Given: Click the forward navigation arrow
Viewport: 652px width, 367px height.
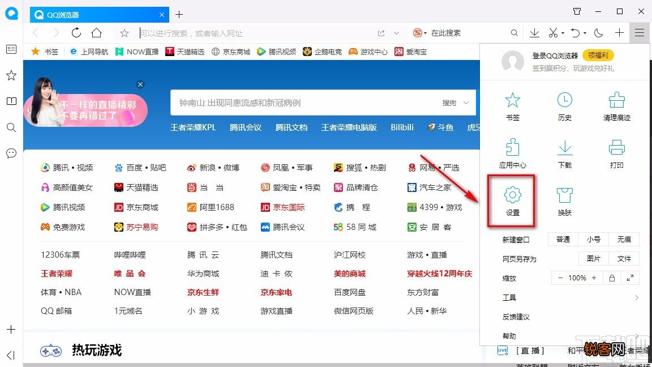Looking at the screenshot, I should (x=55, y=33).
